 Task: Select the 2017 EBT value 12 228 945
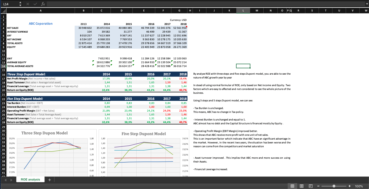click(164, 35)
